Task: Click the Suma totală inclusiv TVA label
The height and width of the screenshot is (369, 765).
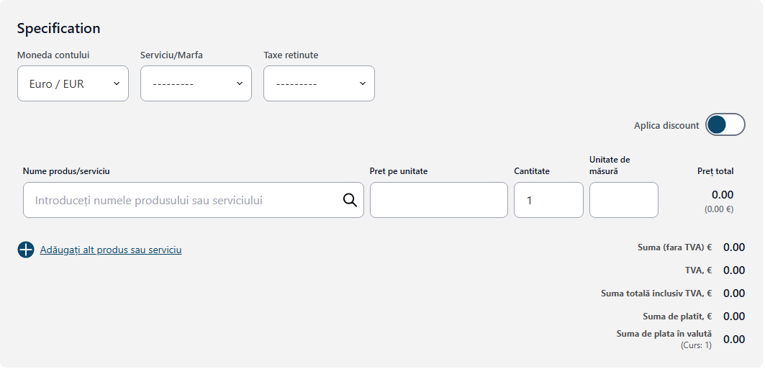Action: (x=656, y=293)
